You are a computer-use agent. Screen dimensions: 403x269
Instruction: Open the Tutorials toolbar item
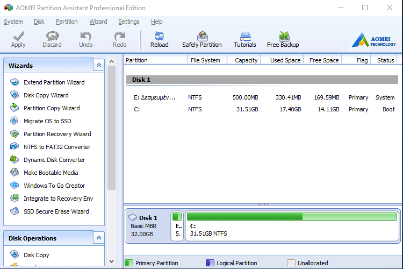coord(245,39)
